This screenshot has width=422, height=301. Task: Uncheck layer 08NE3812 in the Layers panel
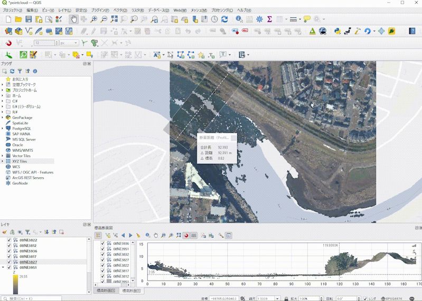click(x=9, y=246)
